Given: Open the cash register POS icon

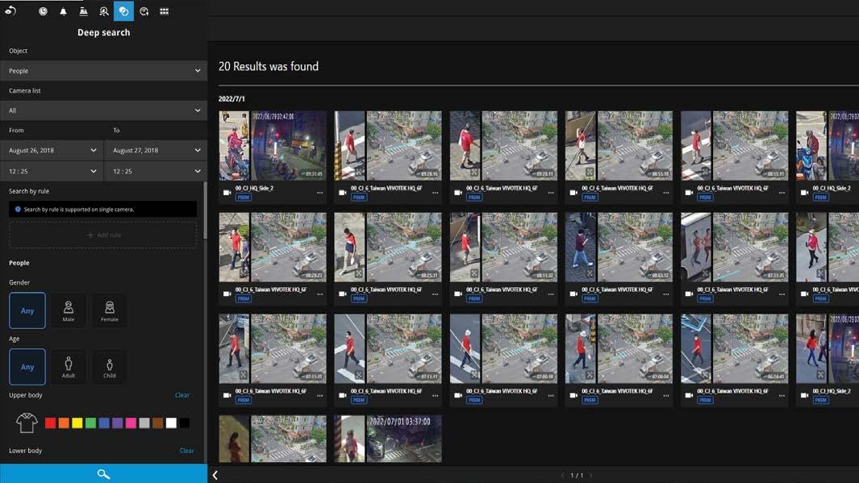Looking at the screenshot, I should click(83, 11).
